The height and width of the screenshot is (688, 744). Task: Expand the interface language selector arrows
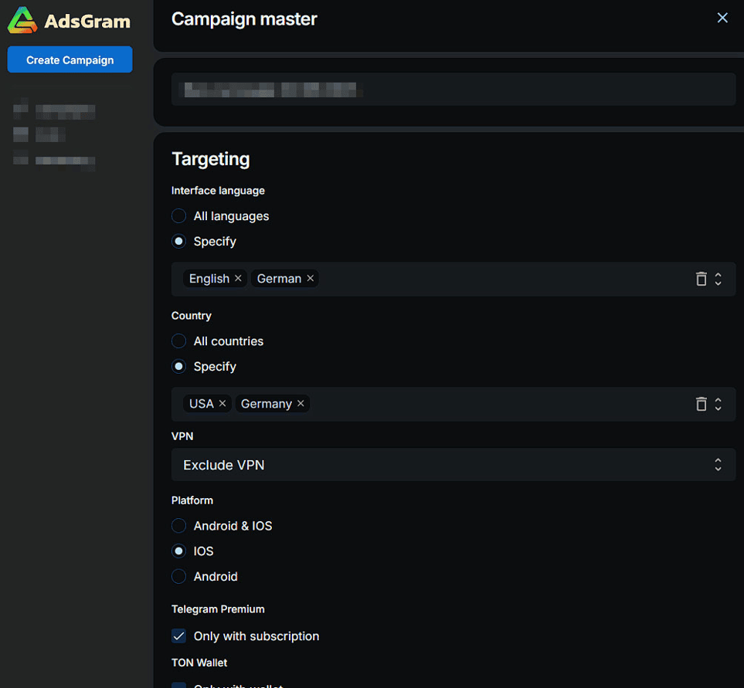[x=719, y=279]
